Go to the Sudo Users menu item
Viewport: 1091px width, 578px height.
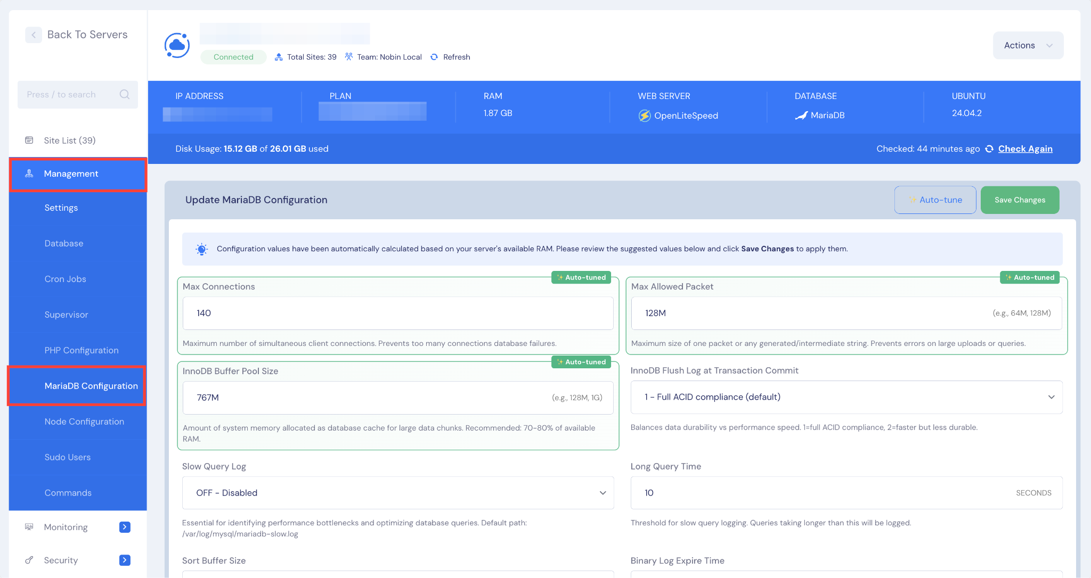pos(68,457)
